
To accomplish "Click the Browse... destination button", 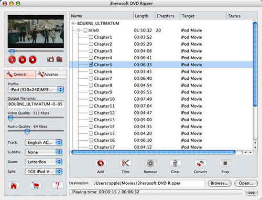I will [x=220, y=183].
